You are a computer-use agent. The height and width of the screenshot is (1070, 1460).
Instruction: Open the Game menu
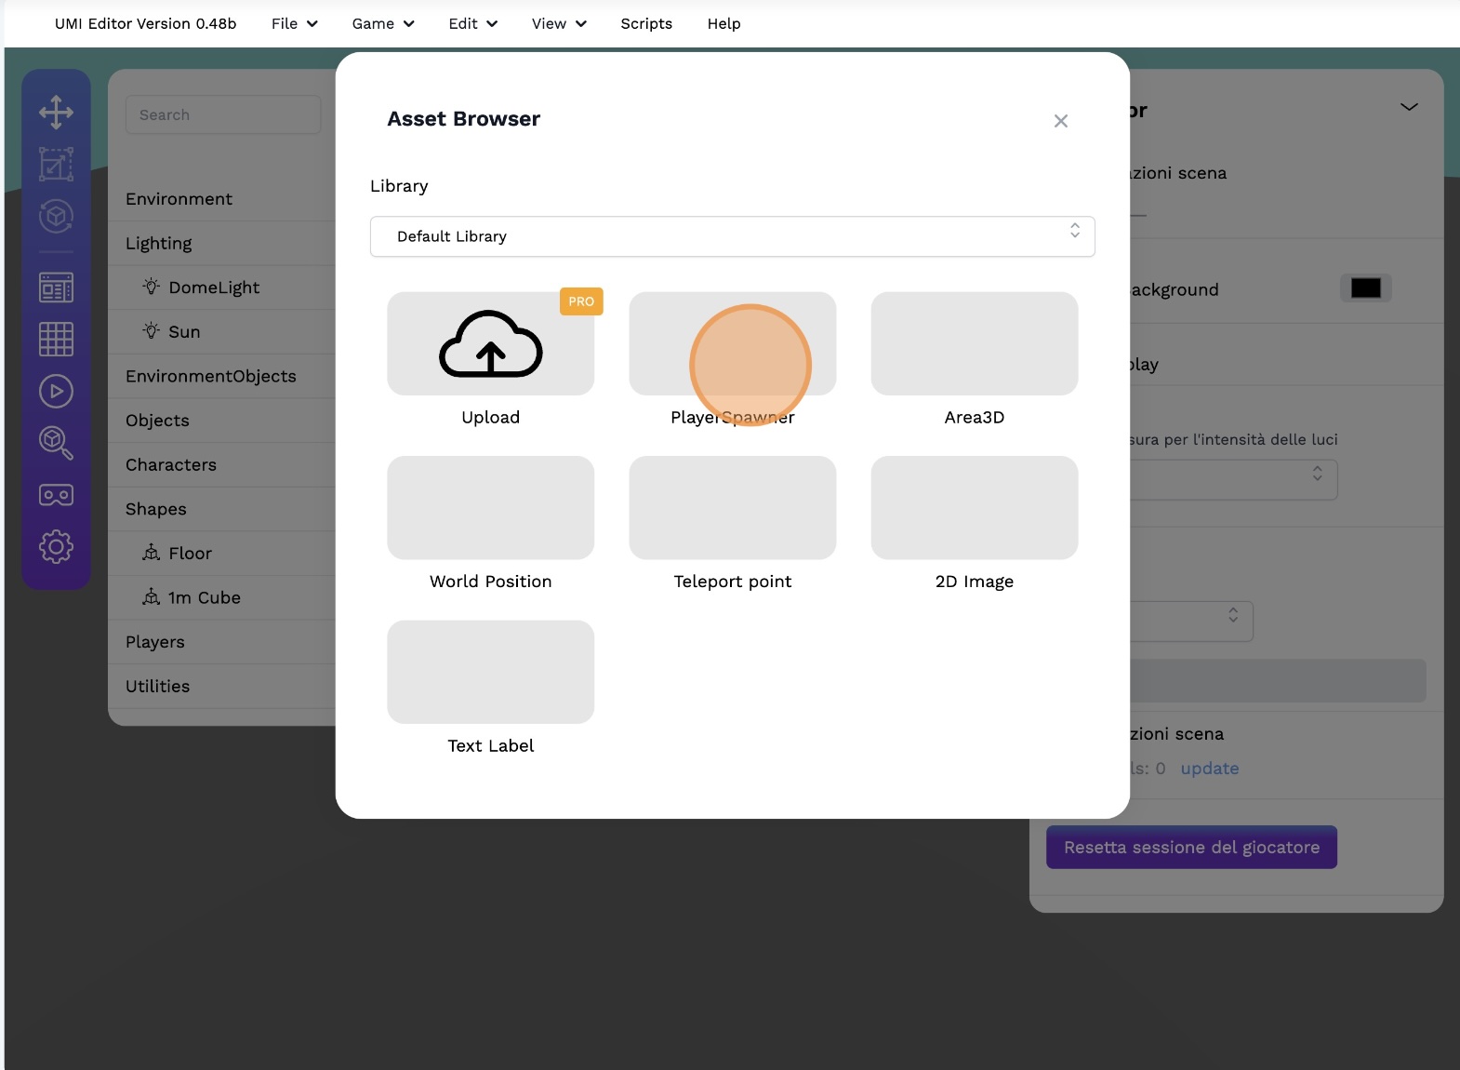coord(382,24)
